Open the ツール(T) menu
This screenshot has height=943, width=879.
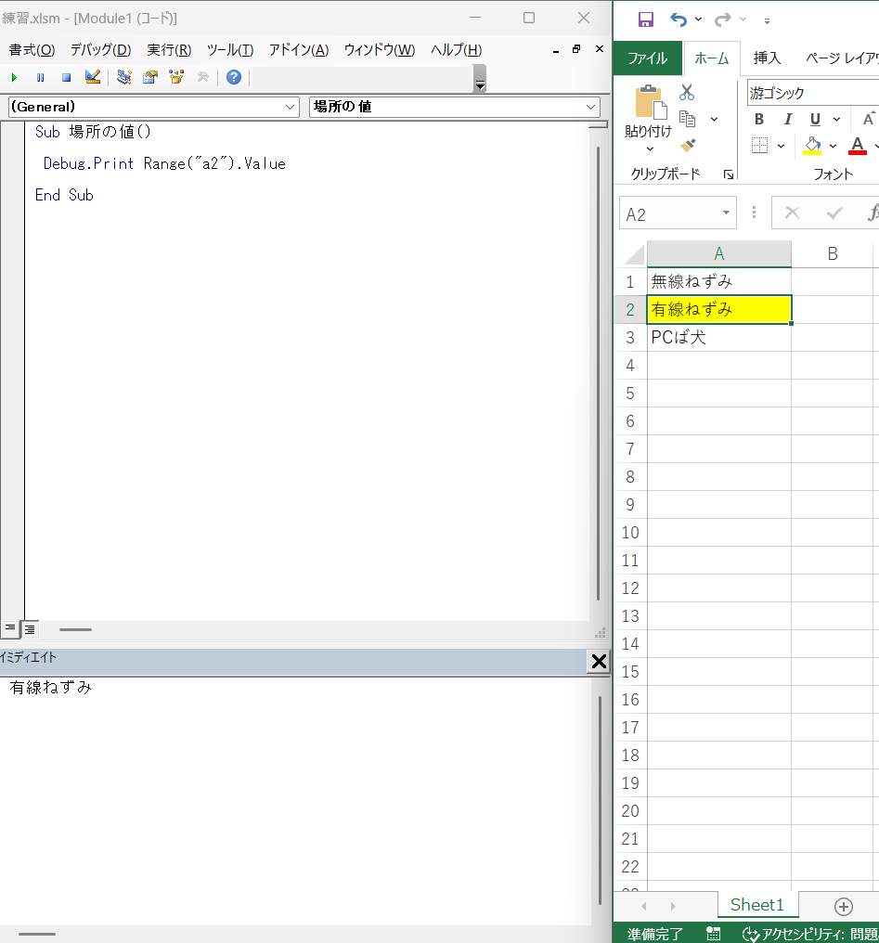click(x=229, y=50)
